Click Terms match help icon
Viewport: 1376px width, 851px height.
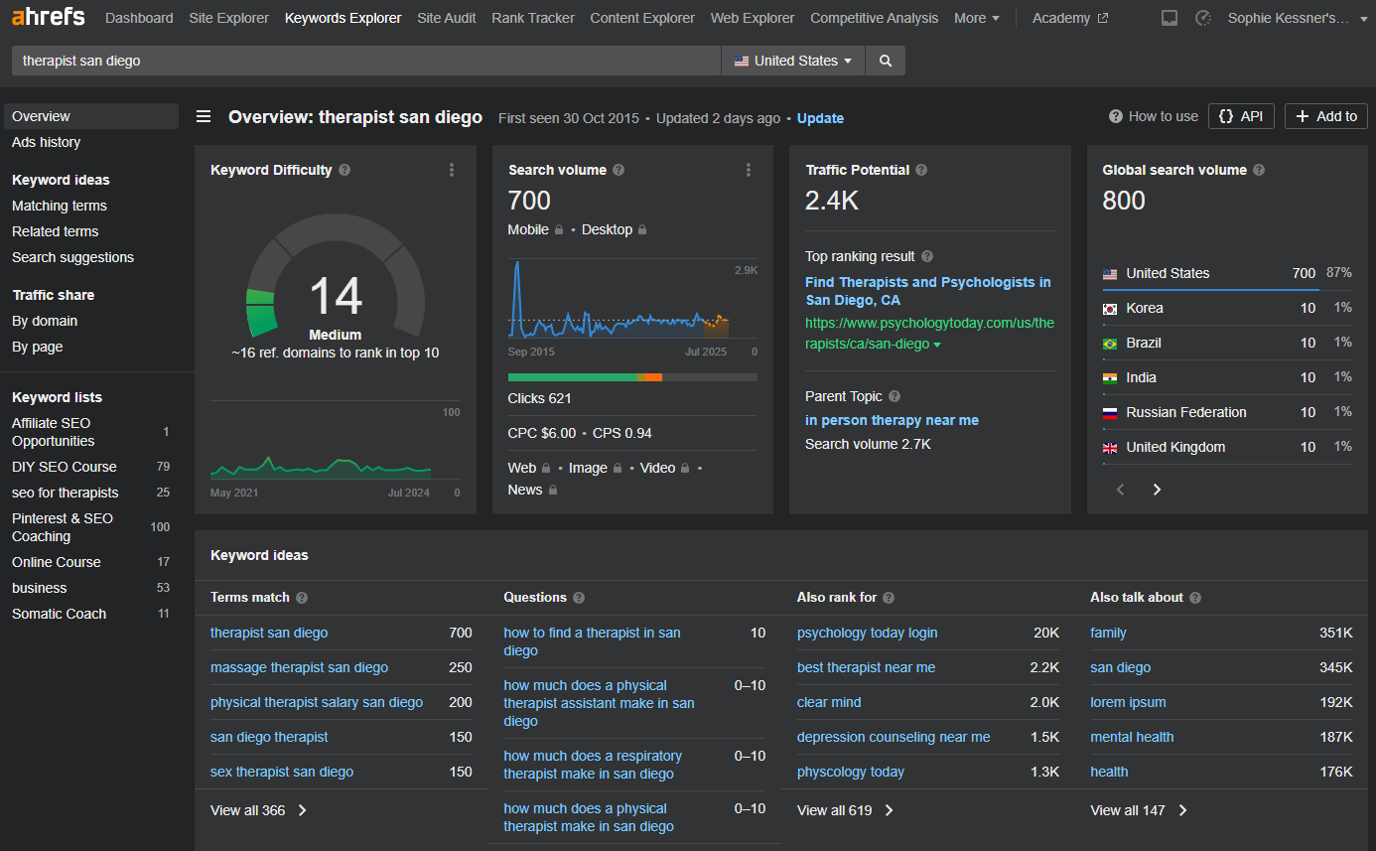[x=302, y=598]
